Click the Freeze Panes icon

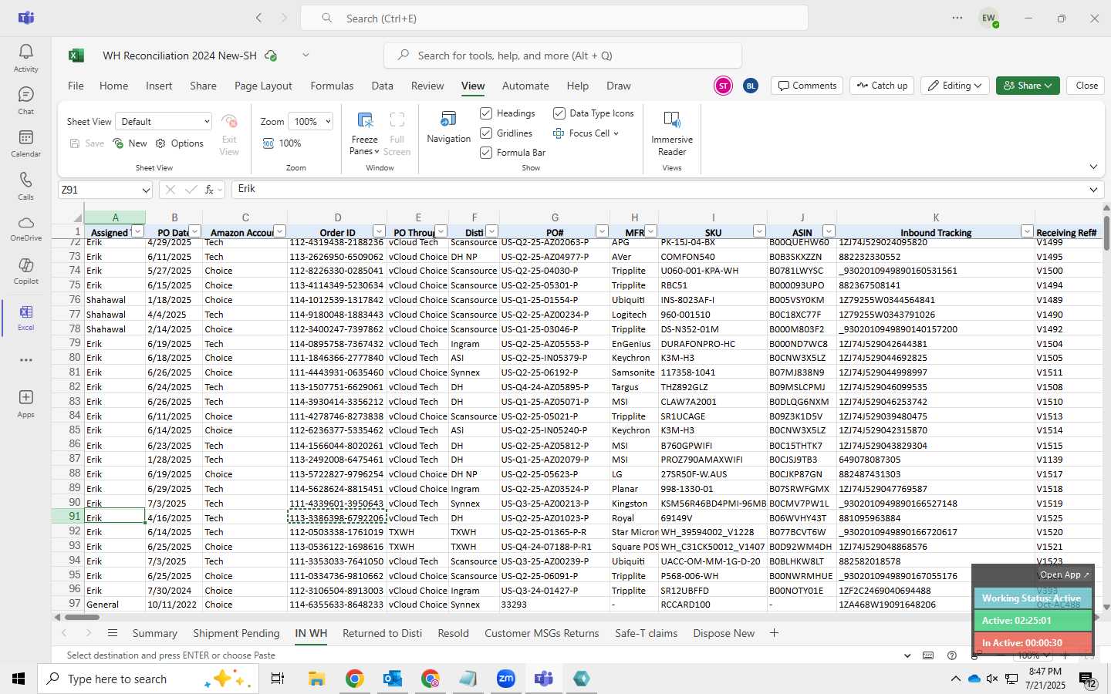[x=365, y=120]
